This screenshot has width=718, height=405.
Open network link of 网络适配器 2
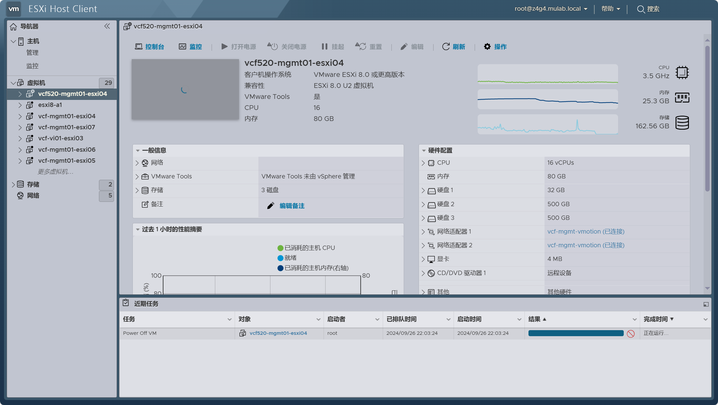click(586, 245)
